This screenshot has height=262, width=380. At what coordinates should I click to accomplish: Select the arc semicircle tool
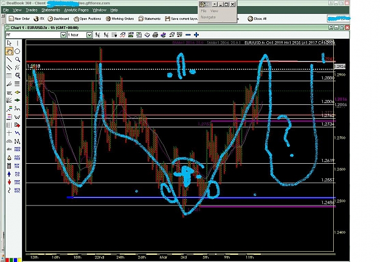pos(9,141)
